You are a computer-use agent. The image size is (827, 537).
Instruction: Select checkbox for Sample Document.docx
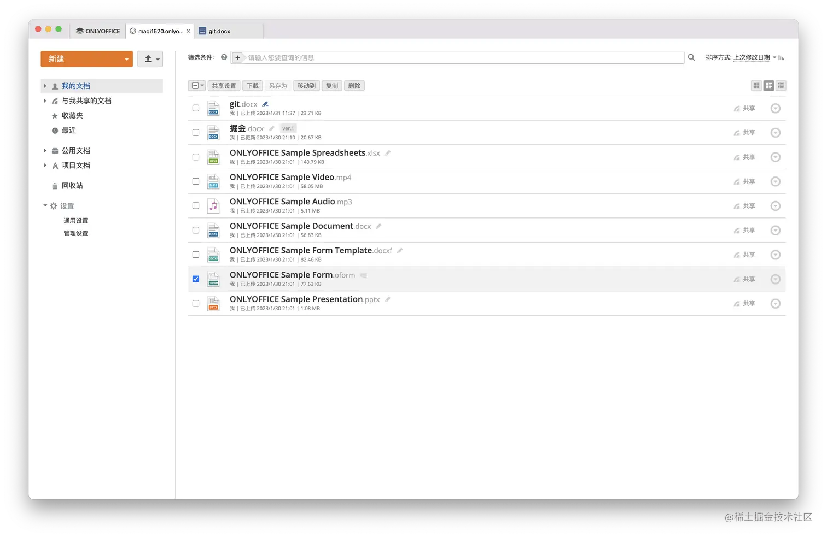pos(196,231)
